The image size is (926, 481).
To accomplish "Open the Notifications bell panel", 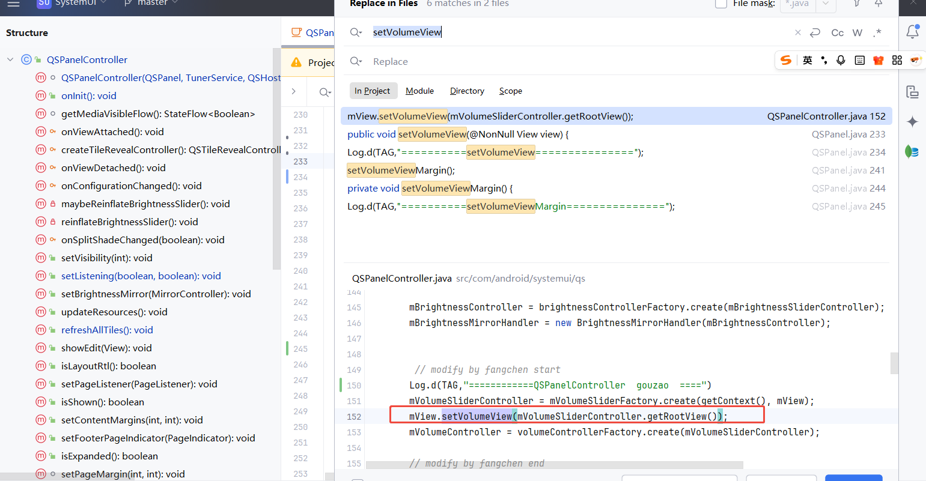I will pos(912,32).
